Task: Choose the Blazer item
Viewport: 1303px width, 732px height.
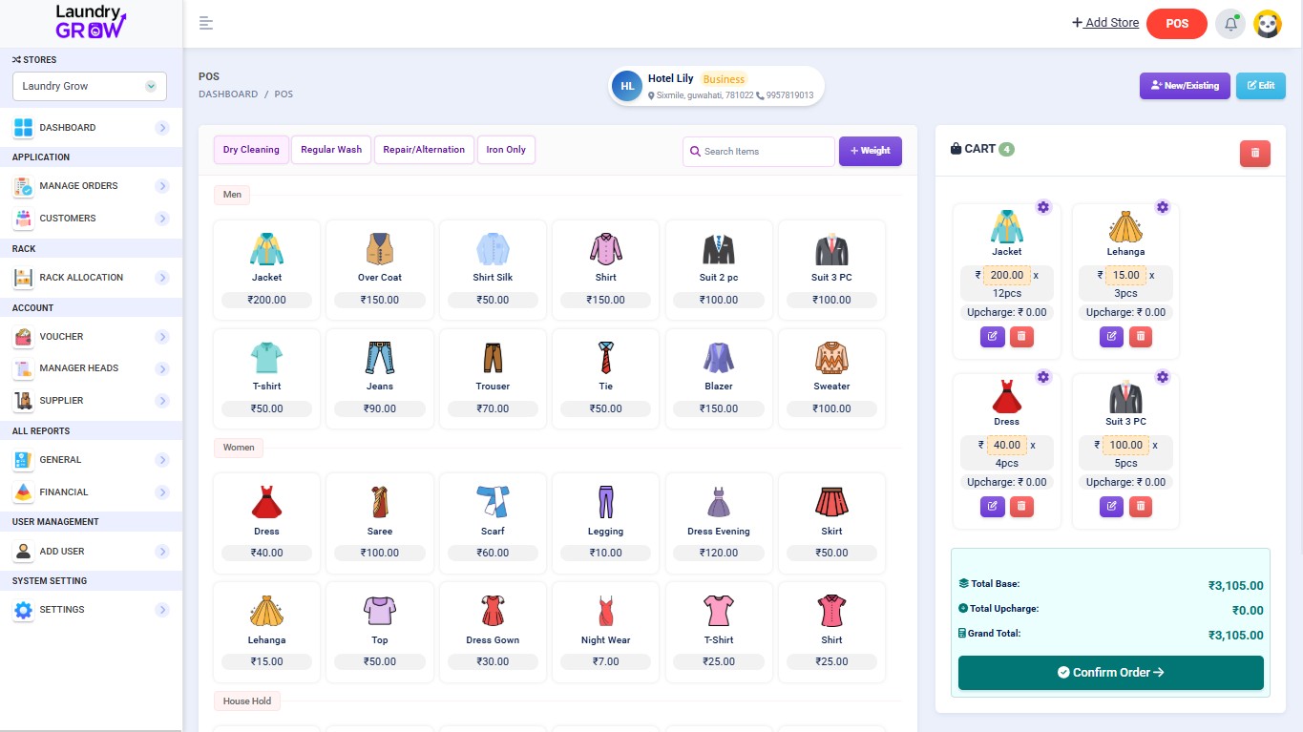Action: tap(719, 379)
